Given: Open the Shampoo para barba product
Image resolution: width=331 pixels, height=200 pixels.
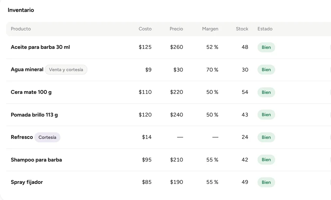Looking at the screenshot, I should (x=36, y=160).
